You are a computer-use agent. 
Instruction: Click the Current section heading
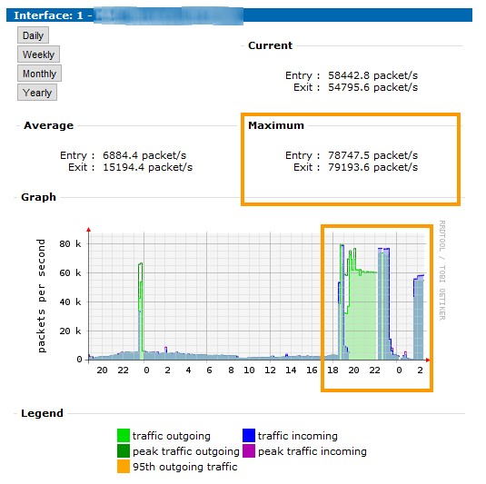click(x=271, y=45)
